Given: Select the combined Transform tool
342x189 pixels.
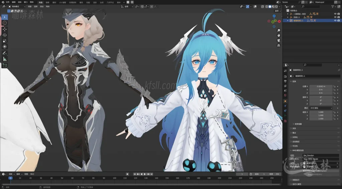Looking at the screenshot, I should [x=5, y=47].
